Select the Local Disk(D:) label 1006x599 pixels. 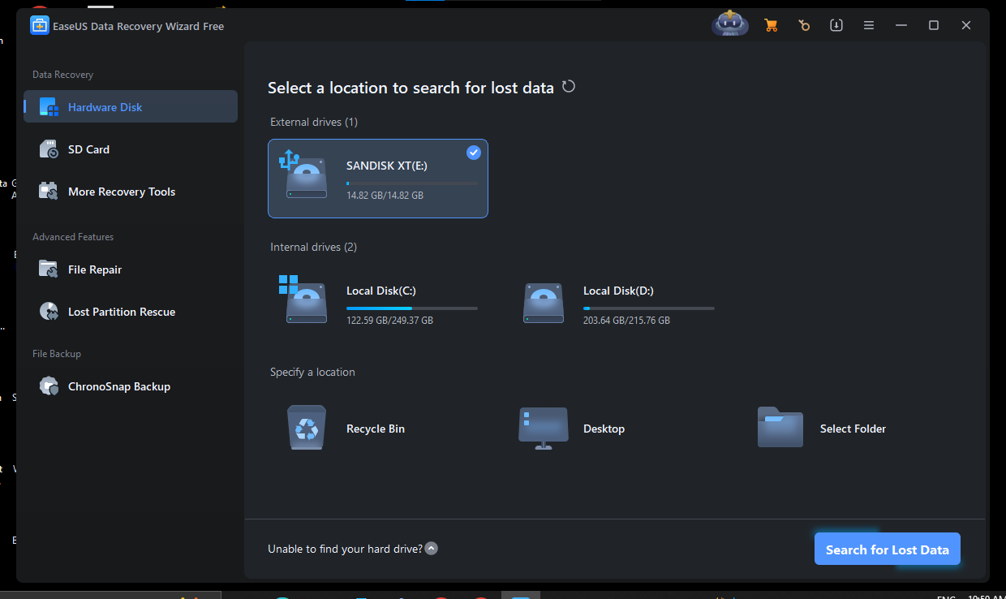(618, 291)
